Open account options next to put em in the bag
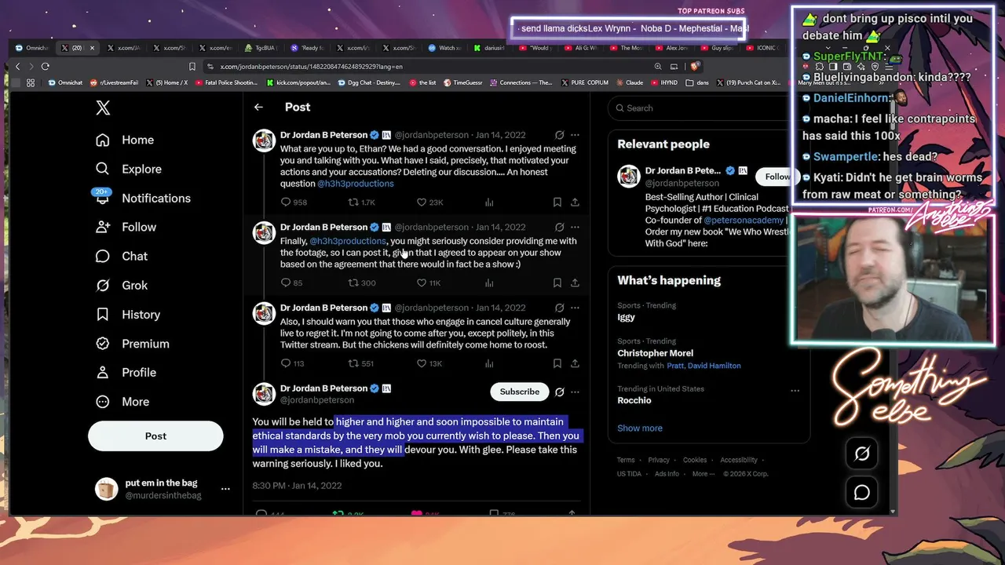 [x=225, y=489]
